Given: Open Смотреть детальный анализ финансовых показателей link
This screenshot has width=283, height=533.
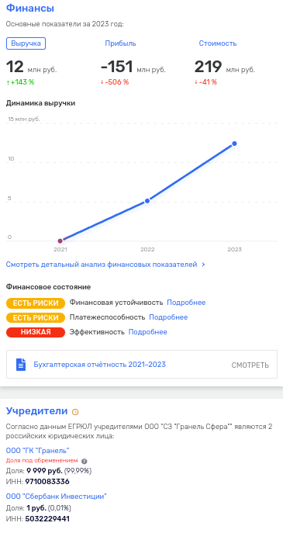Looking at the screenshot, I should (x=102, y=265).
